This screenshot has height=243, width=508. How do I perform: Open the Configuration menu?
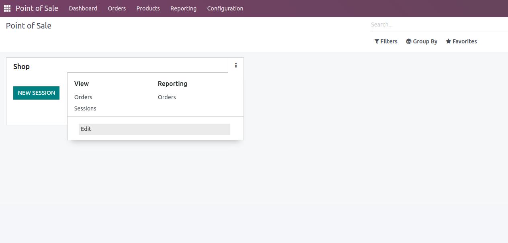click(225, 8)
